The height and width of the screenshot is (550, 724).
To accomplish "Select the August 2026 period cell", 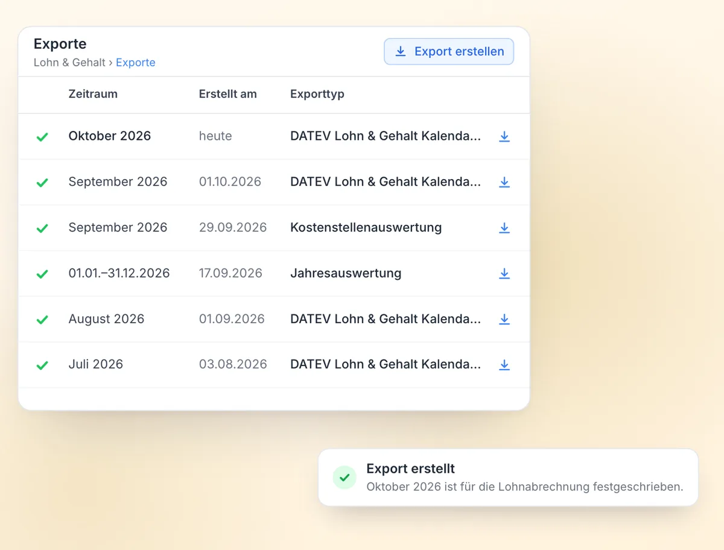I will point(106,319).
